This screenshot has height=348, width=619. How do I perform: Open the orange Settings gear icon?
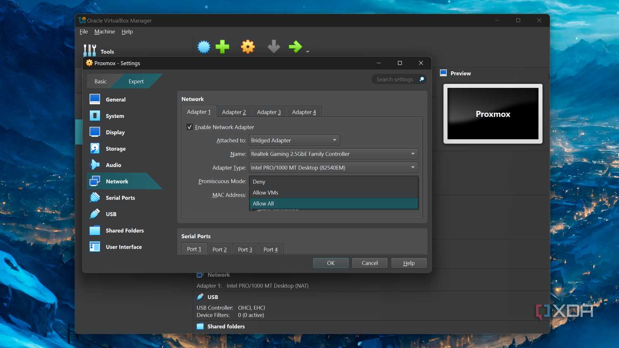tap(248, 47)
